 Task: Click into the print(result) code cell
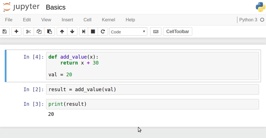pyautogui.click(x=152, y=104)
